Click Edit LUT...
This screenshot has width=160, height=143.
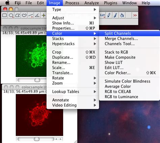pyautogui.click(x=129, y=67)
